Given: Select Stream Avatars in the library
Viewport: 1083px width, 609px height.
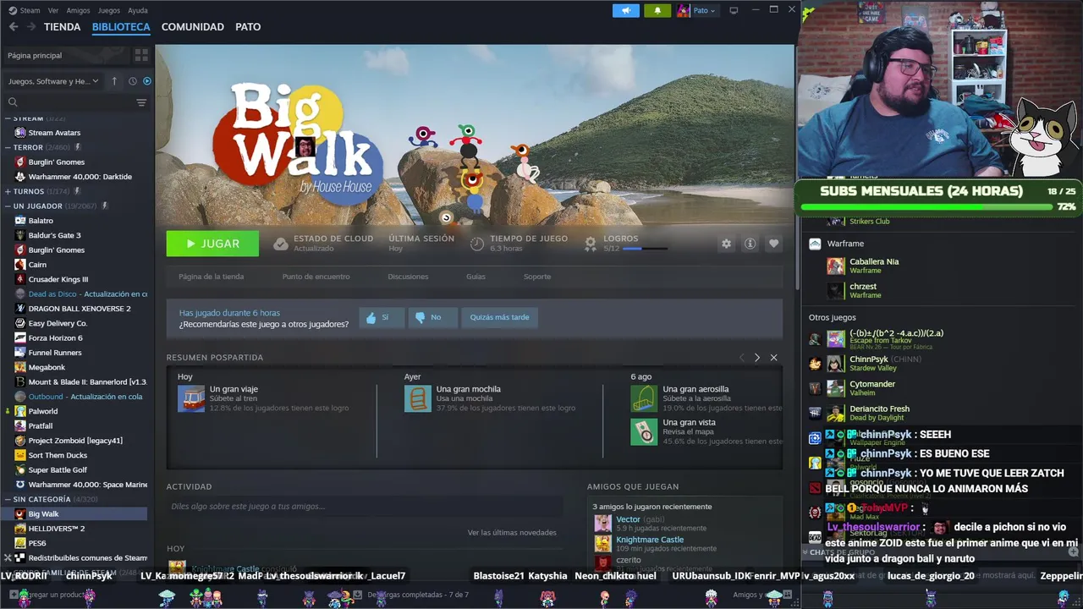Looking at the screenshot, I should click(x=54, y=133).
